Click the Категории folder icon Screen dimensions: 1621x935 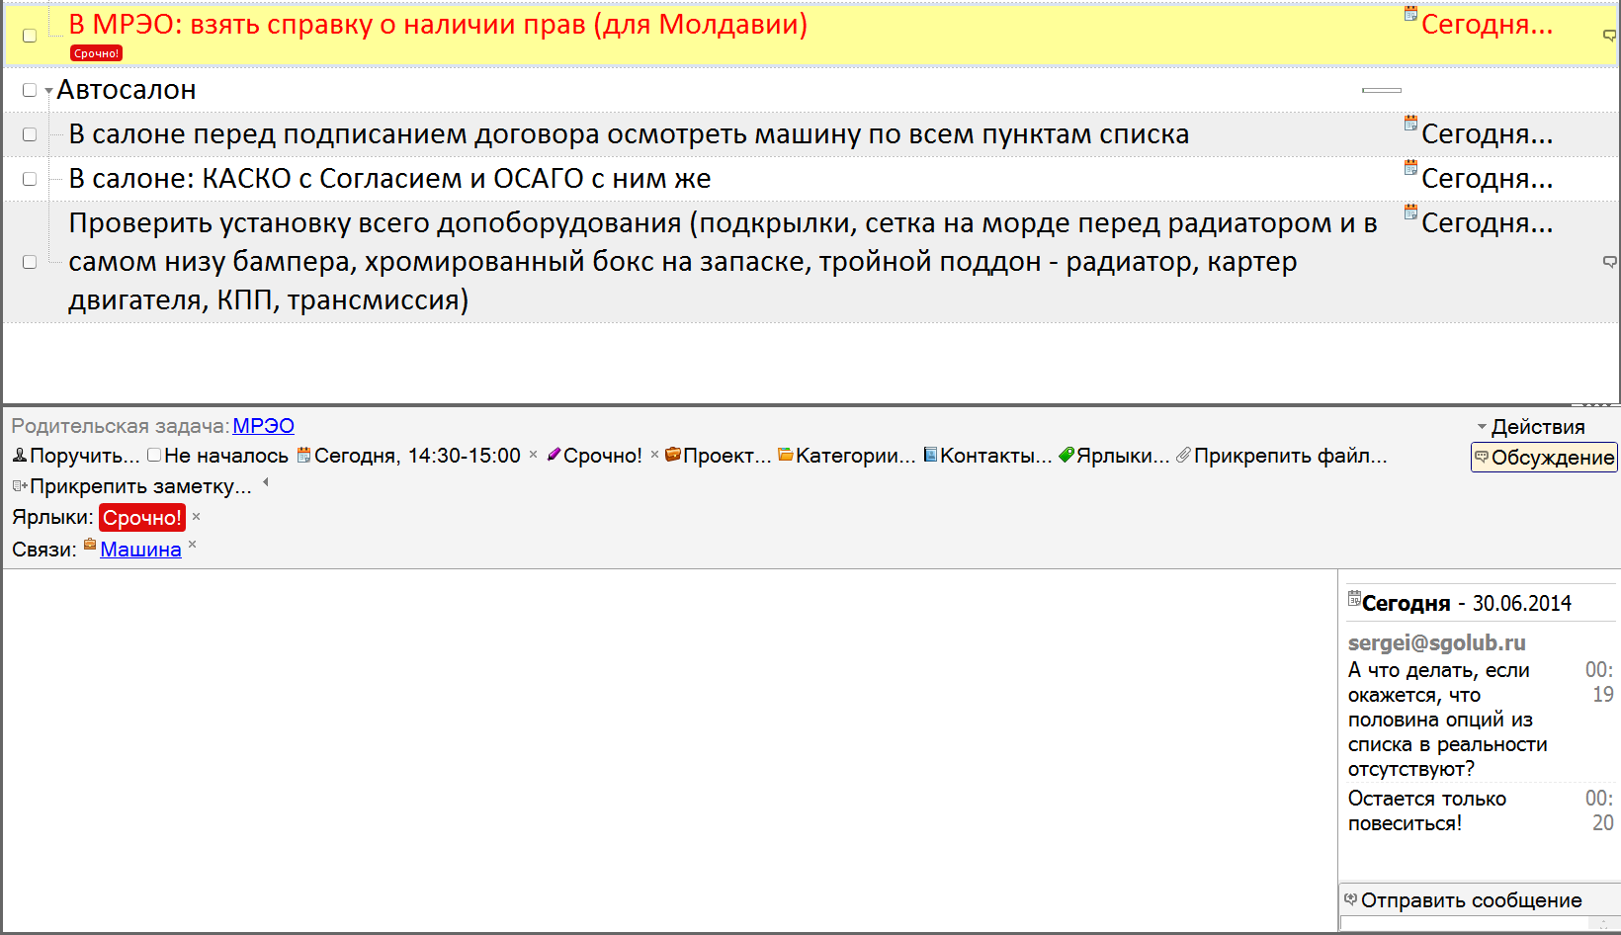coord(786,455)
